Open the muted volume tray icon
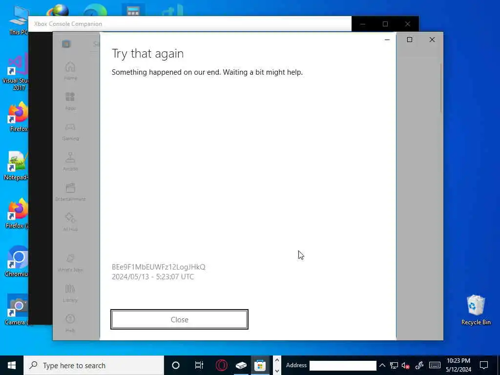Screen dimensions: 500x375 [406, 365]
